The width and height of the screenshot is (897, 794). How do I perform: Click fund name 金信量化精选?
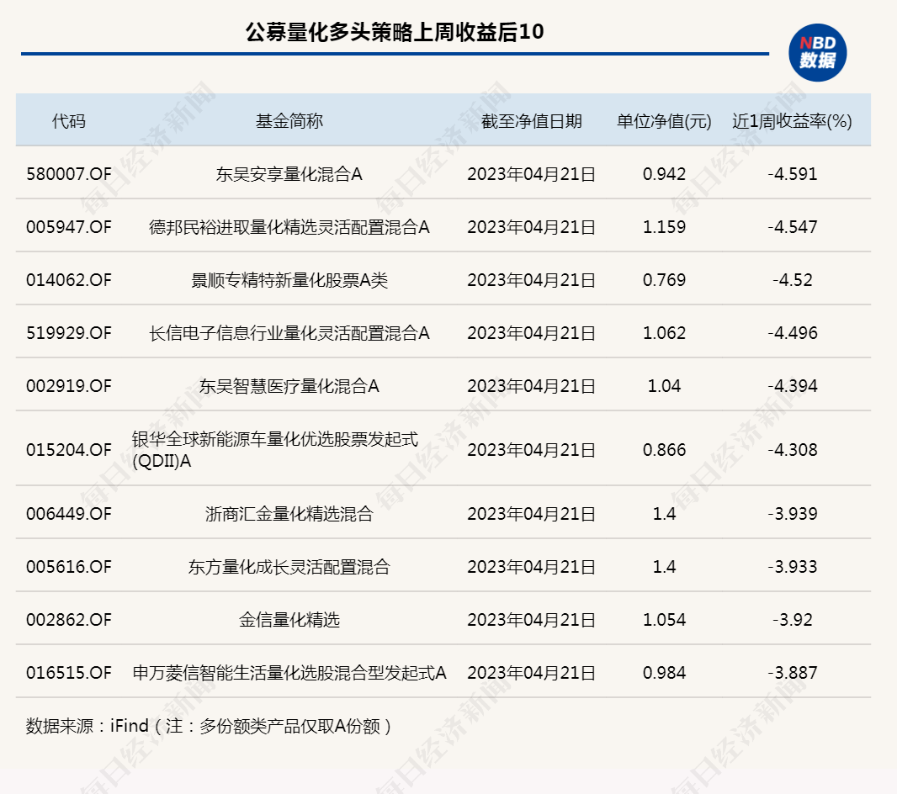pos(289,620)
